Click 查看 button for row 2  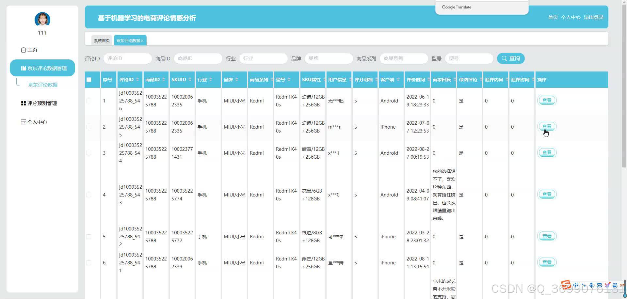[547, 126]
